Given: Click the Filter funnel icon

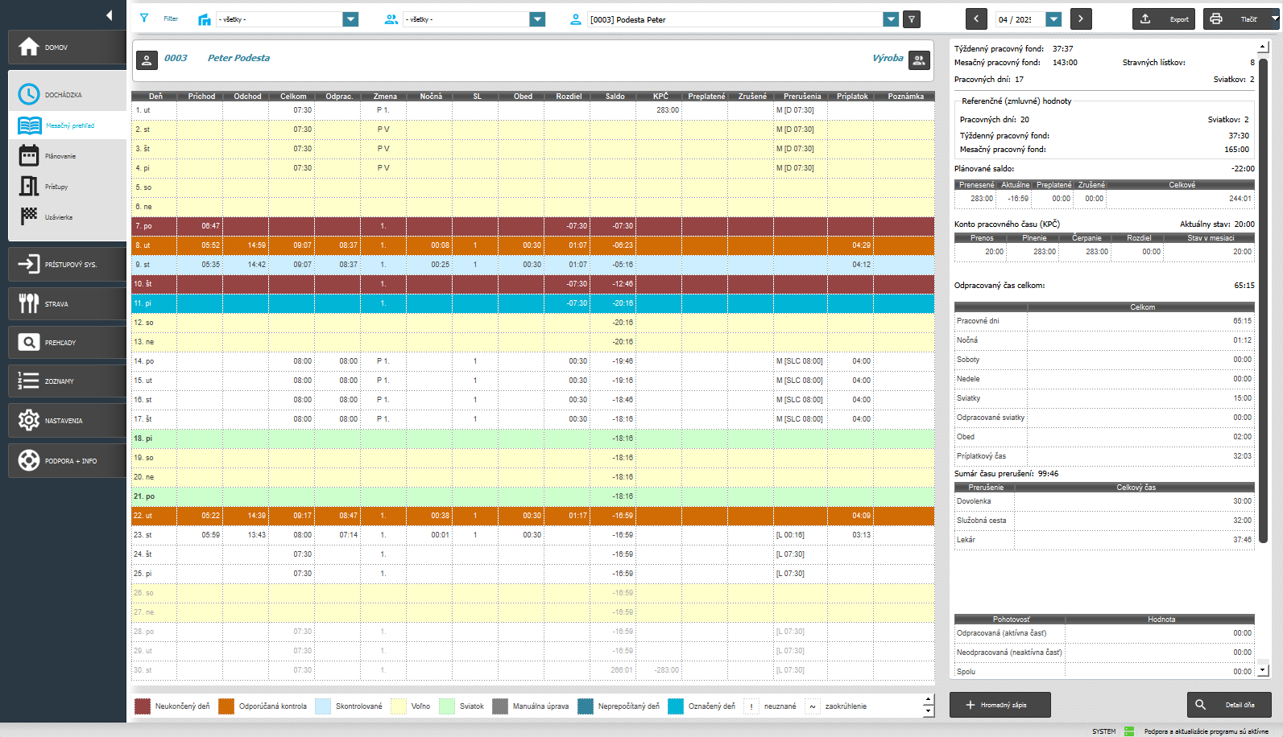Looking at the screenshot, I should [144, 19].
